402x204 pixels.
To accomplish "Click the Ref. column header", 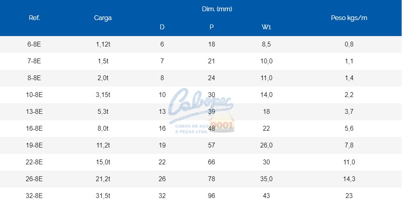I will click(35, 18).
